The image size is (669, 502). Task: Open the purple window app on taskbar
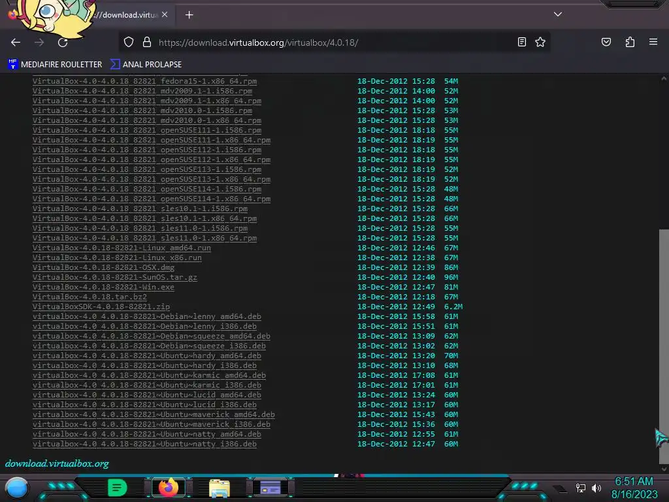(270, 488)
